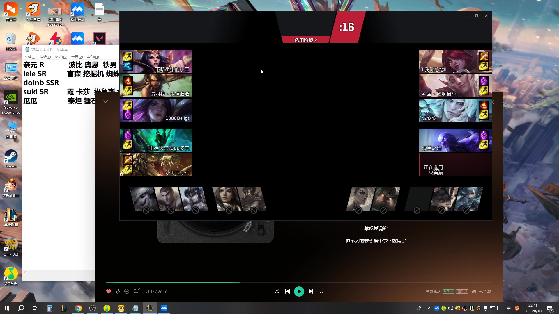Viewport: 559px width, 314px height.
Task: Click system tray microphone icon
Action: 485,308
